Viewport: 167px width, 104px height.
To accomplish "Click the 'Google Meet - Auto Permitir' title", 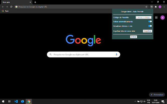I will tap(132, 11).
